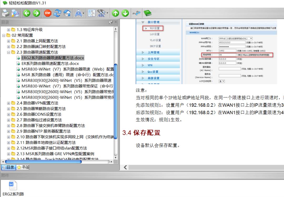284x197 pixels.
Task: Open print preview with the magnifier icon
Action: click(x=15, y=13)
